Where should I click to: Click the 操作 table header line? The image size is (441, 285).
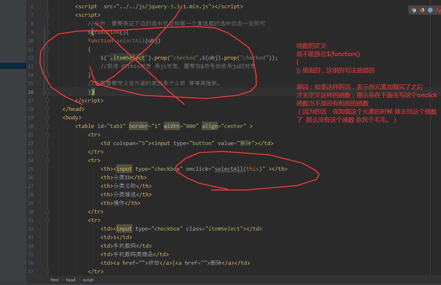(120, 203)
